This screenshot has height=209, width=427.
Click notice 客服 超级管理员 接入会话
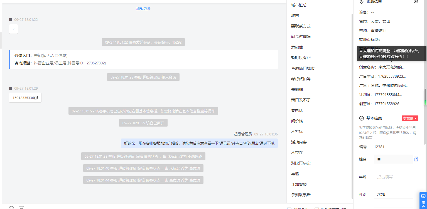[143, 77]
